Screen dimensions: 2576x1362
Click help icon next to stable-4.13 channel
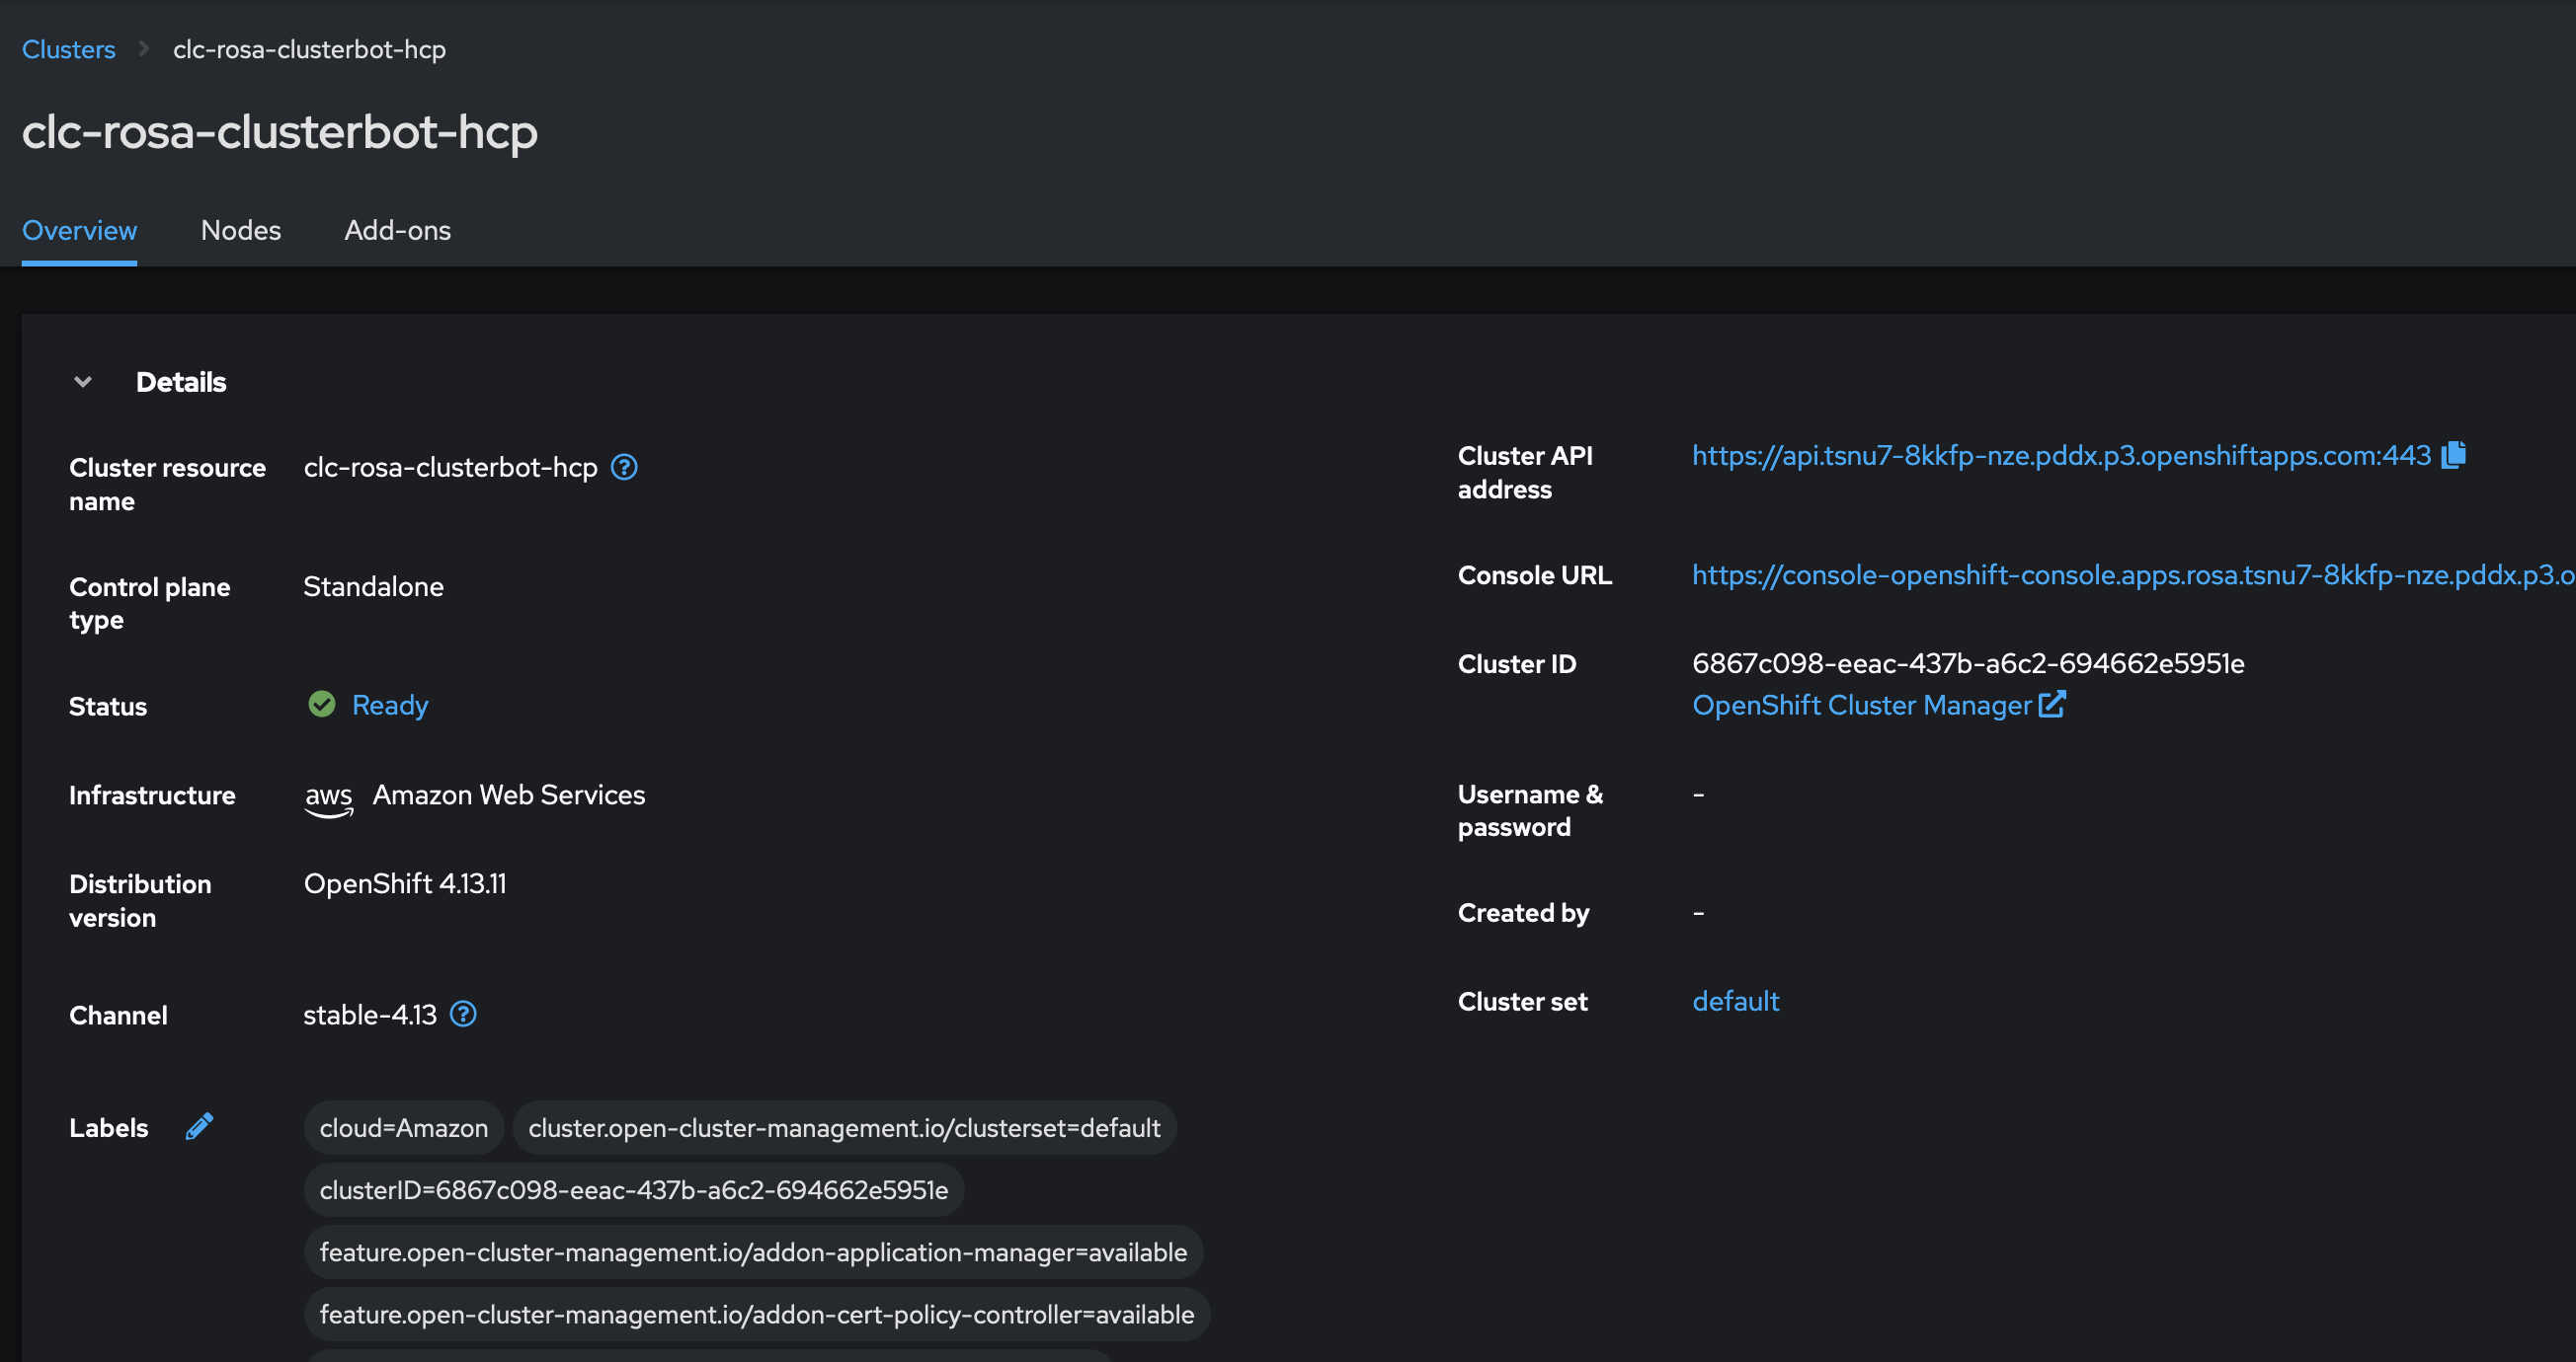(463, 1015)
